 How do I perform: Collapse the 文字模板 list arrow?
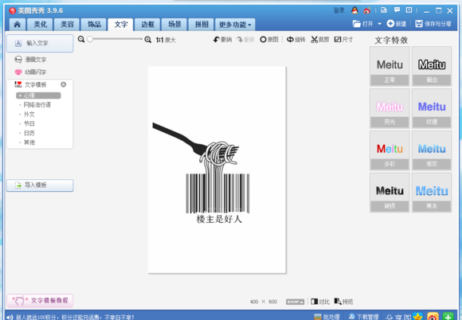(x=64, y=85)
